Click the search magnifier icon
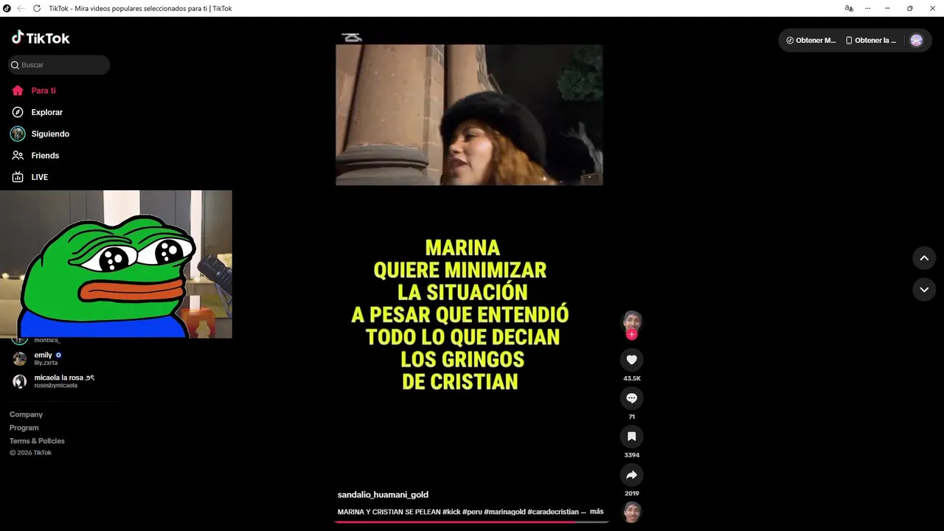 pos(15,65)
